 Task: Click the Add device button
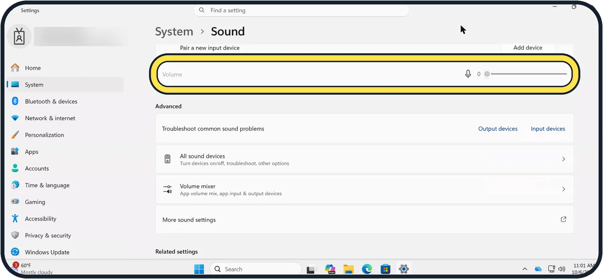pyautogui.click(x=528, y=48)
